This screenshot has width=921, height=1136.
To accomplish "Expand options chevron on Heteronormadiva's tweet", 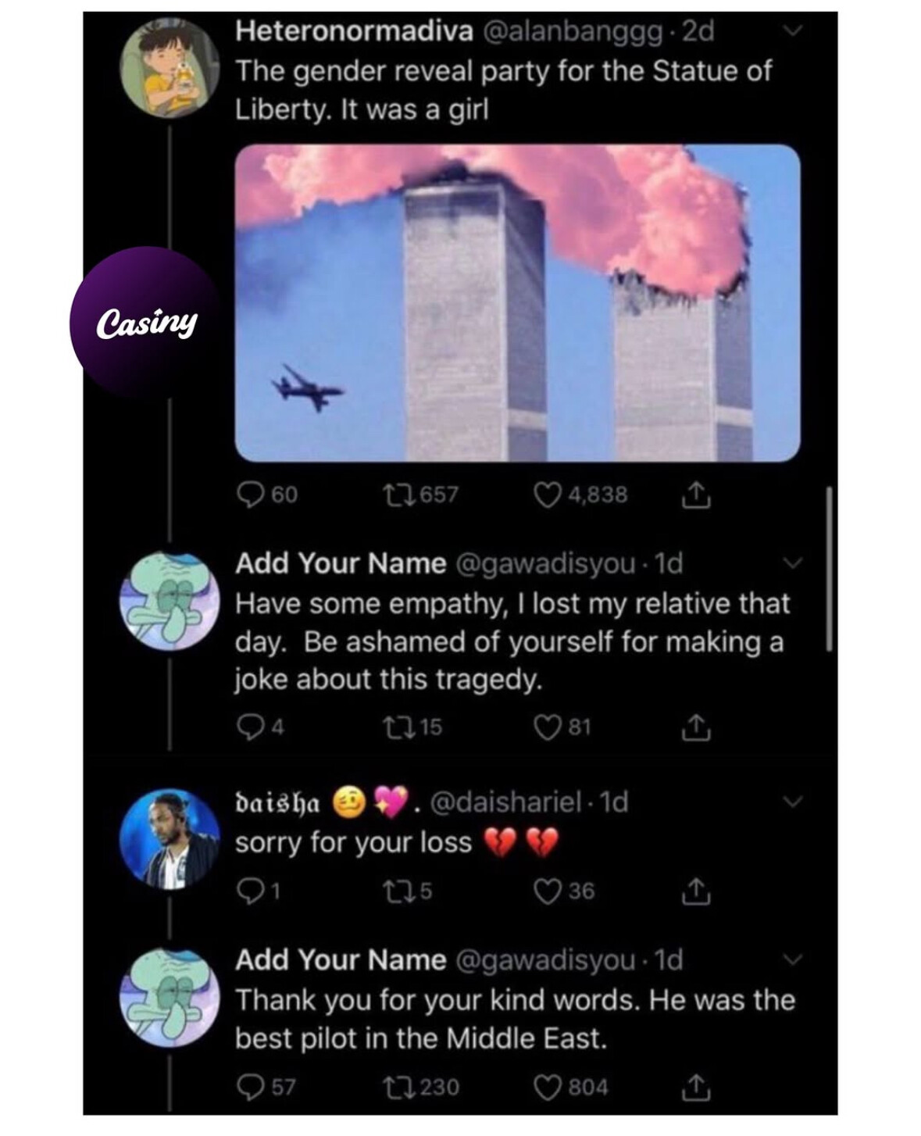I will (793, 31).
